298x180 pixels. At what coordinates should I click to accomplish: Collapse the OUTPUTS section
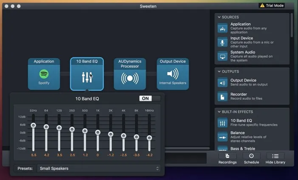219,72
